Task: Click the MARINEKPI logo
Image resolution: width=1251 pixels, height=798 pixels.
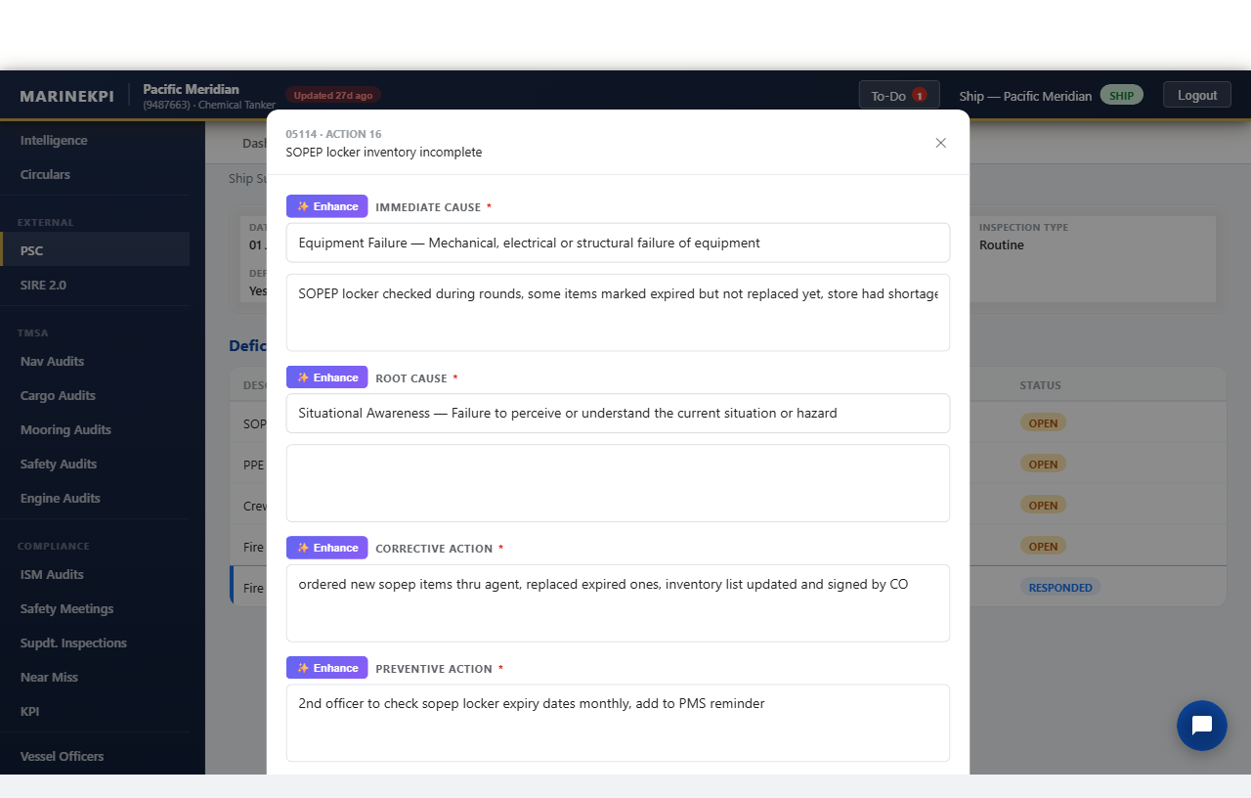Action: point(66,96)
